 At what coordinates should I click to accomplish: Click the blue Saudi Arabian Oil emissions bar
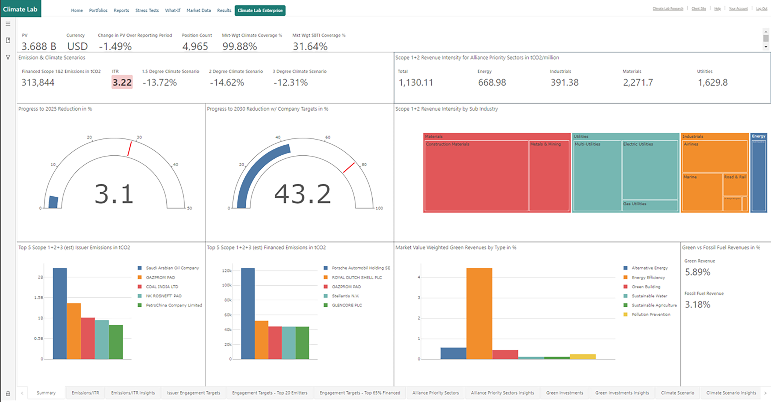60,314
